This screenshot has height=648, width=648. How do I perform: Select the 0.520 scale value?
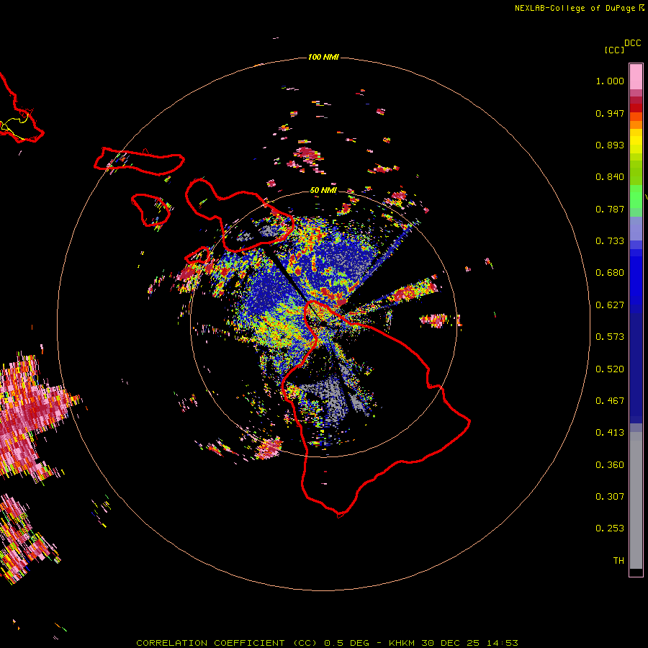click(610, 369)
